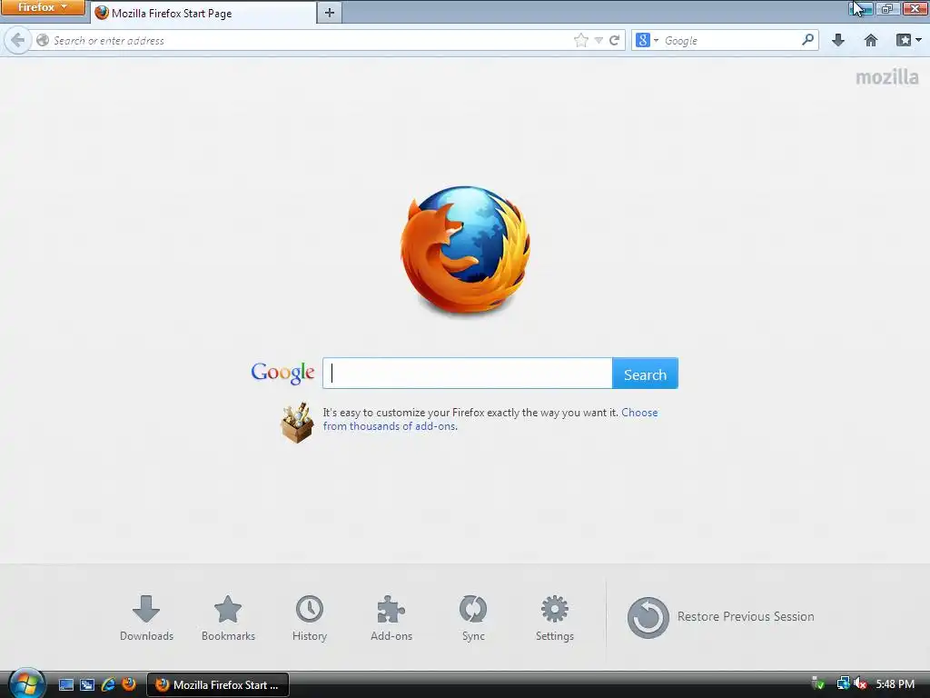Open Sync from the bottom launcher
This screenshot has height=698, width=930.
[473, 618]
